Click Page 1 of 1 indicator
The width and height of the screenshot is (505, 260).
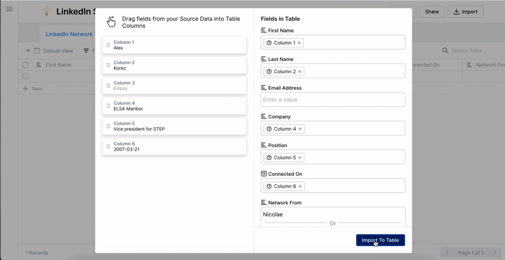471,252
